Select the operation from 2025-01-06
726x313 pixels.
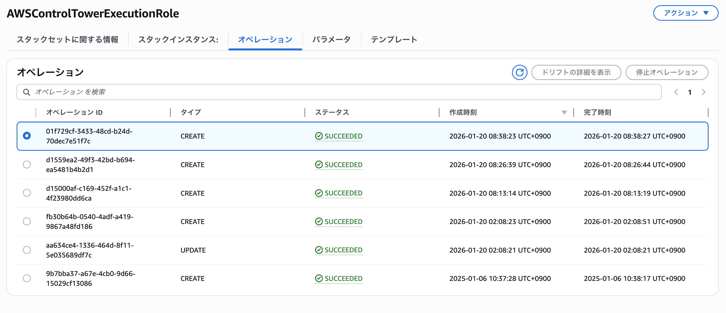coord(27,278)
